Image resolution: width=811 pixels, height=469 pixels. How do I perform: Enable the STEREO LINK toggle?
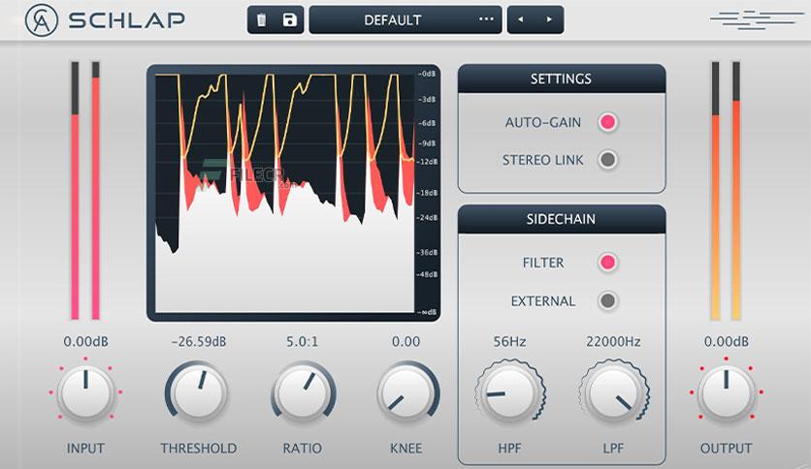607,160
